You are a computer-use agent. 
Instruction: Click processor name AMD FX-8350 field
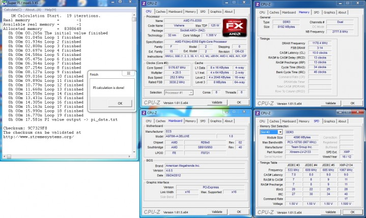[192, 21]
